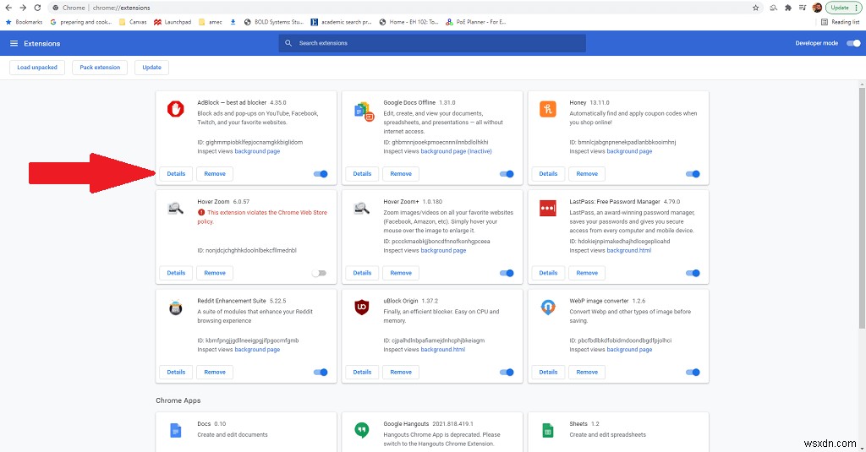Open the Launchpad bookmark
The width and height of the screenshot is (866, 452).
tap(173, 22)
